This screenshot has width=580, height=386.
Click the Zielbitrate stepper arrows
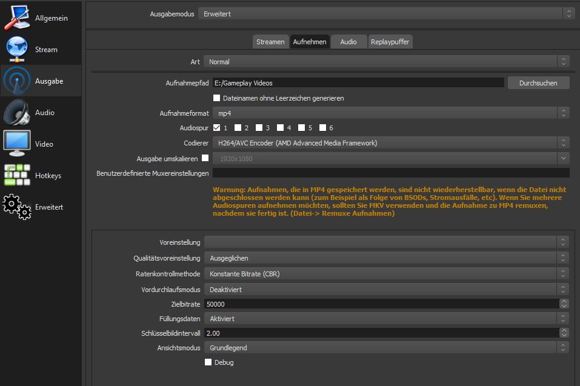[x=564, y=304]
